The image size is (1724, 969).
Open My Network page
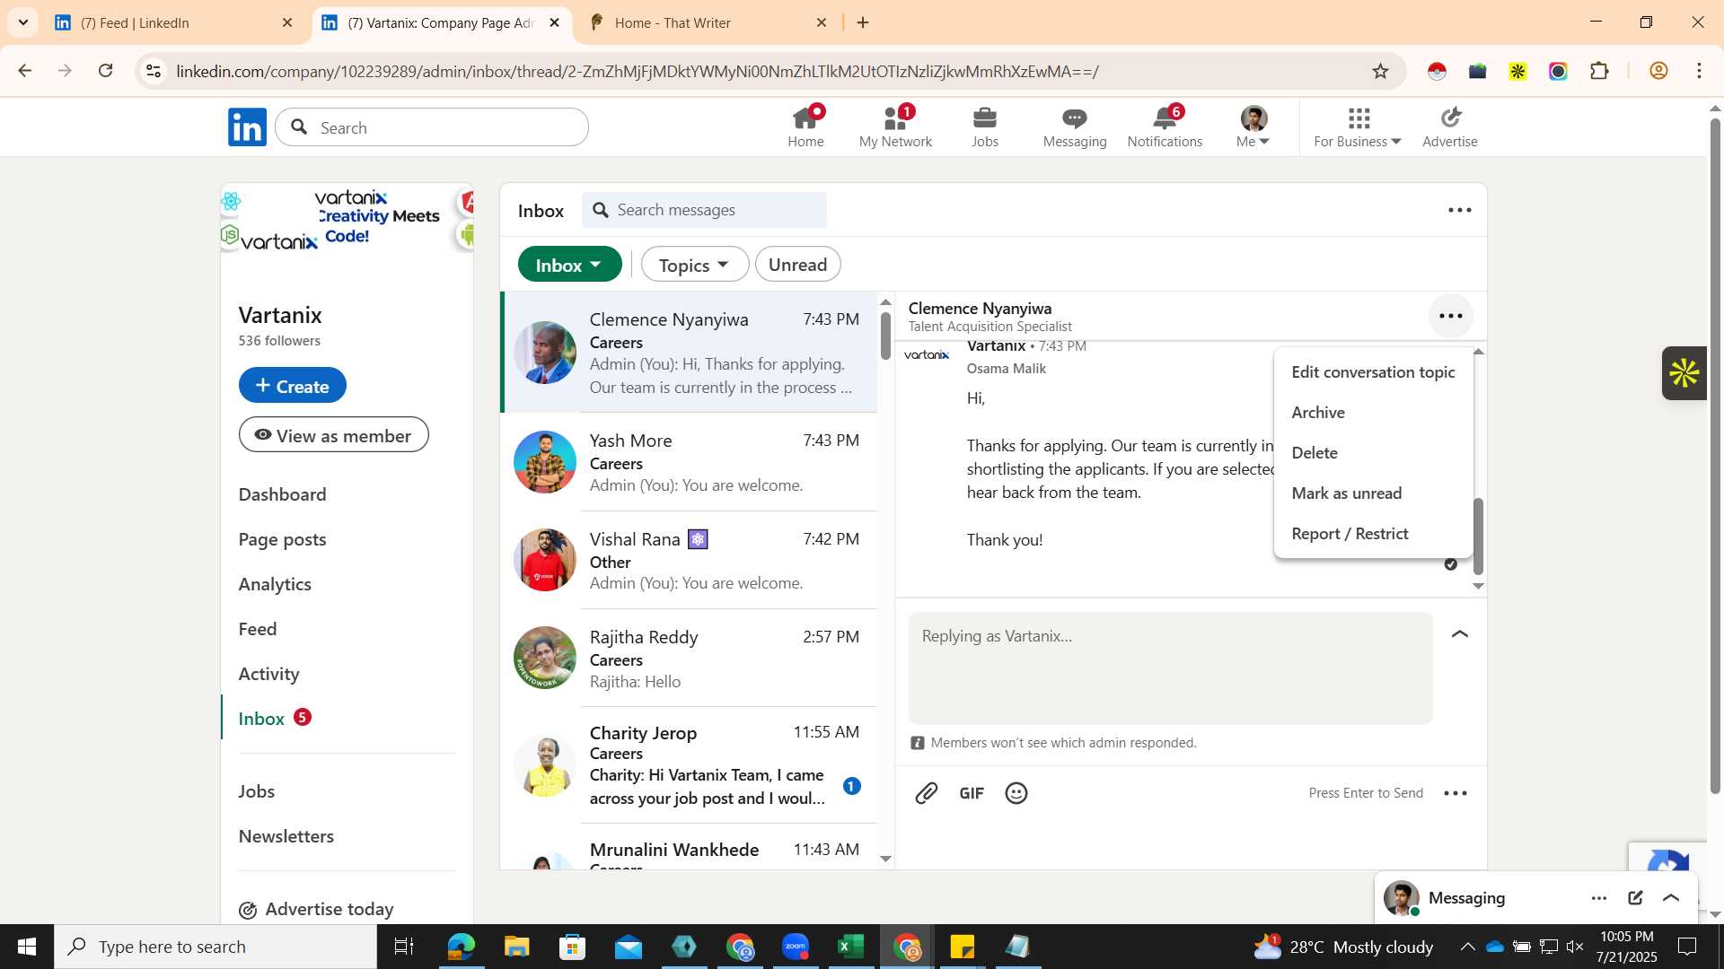895,127
